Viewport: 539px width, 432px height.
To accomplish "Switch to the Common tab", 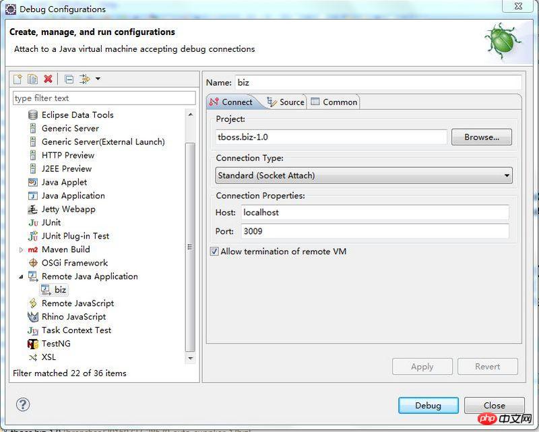I will [x=334, y=102].
